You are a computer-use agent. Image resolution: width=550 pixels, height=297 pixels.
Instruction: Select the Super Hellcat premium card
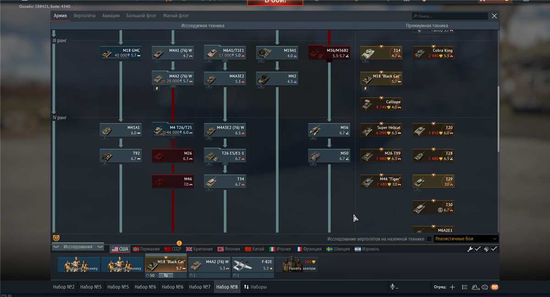pyautogui.click(x=381, y=130)
